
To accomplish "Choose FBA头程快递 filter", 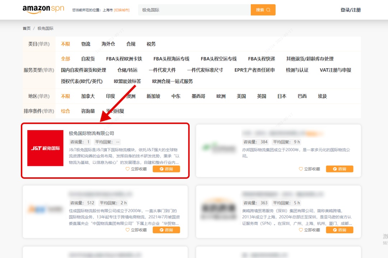I will coord(261,59).
